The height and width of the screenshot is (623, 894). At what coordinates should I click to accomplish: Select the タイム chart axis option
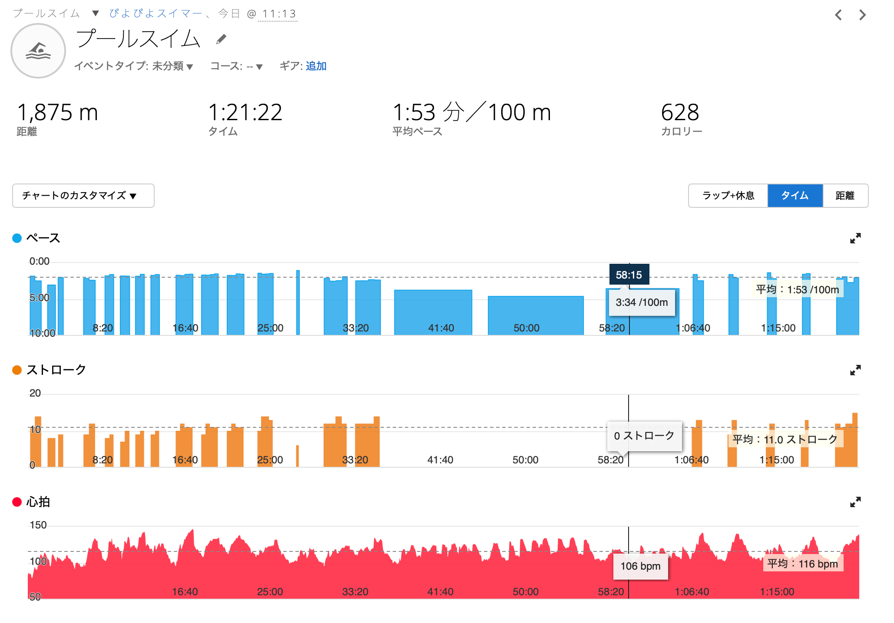point(795,196)
